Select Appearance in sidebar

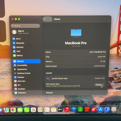pyautogui.click(x=20, y=69)
